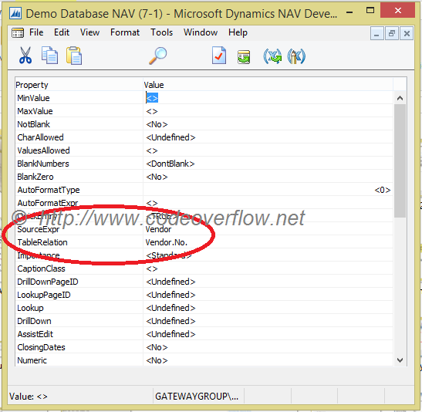Screen dimensions: 422x412
Task: Minimize the inner properties window
Action: coord(376,34)
